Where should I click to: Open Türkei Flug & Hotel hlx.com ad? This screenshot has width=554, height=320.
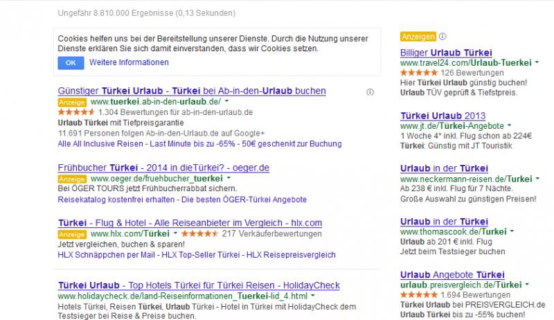[190, 223]
